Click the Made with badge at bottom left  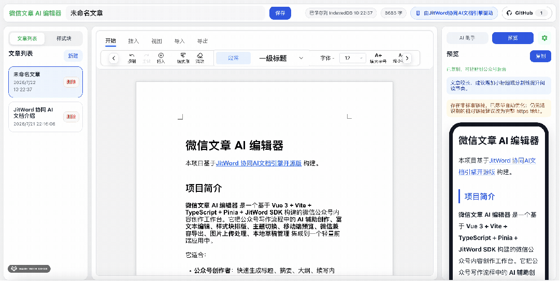coord(30,269)
